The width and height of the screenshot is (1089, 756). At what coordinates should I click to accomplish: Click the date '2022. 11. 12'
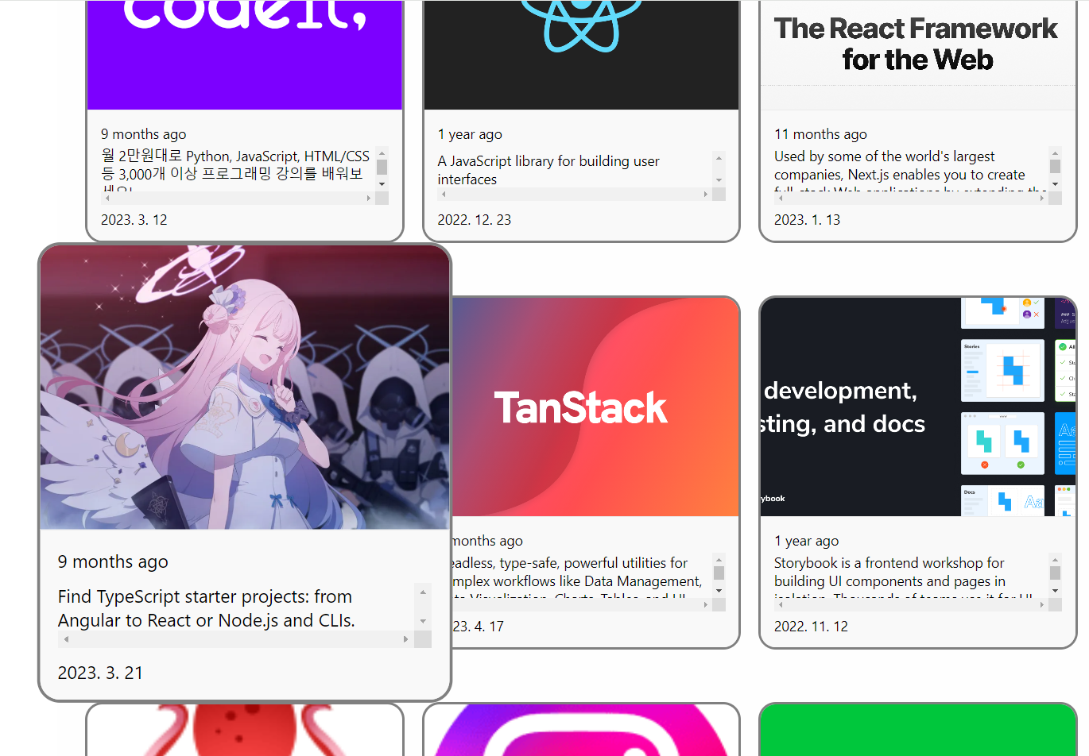812,627
